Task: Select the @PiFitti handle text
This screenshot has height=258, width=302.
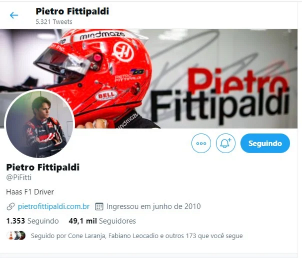Action: click(x=19, y=177)
